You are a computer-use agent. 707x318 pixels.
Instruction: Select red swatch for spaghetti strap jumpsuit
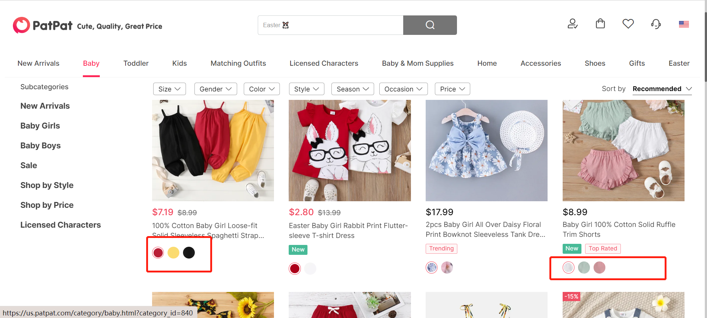pos(158,253)
